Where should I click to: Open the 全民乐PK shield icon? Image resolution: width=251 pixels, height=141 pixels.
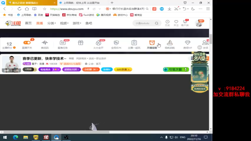point(116,43)
